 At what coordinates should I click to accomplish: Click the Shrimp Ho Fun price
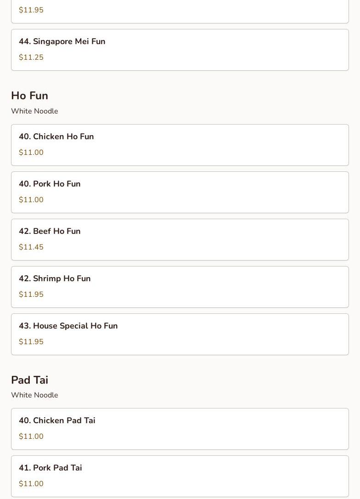(31, 295)
